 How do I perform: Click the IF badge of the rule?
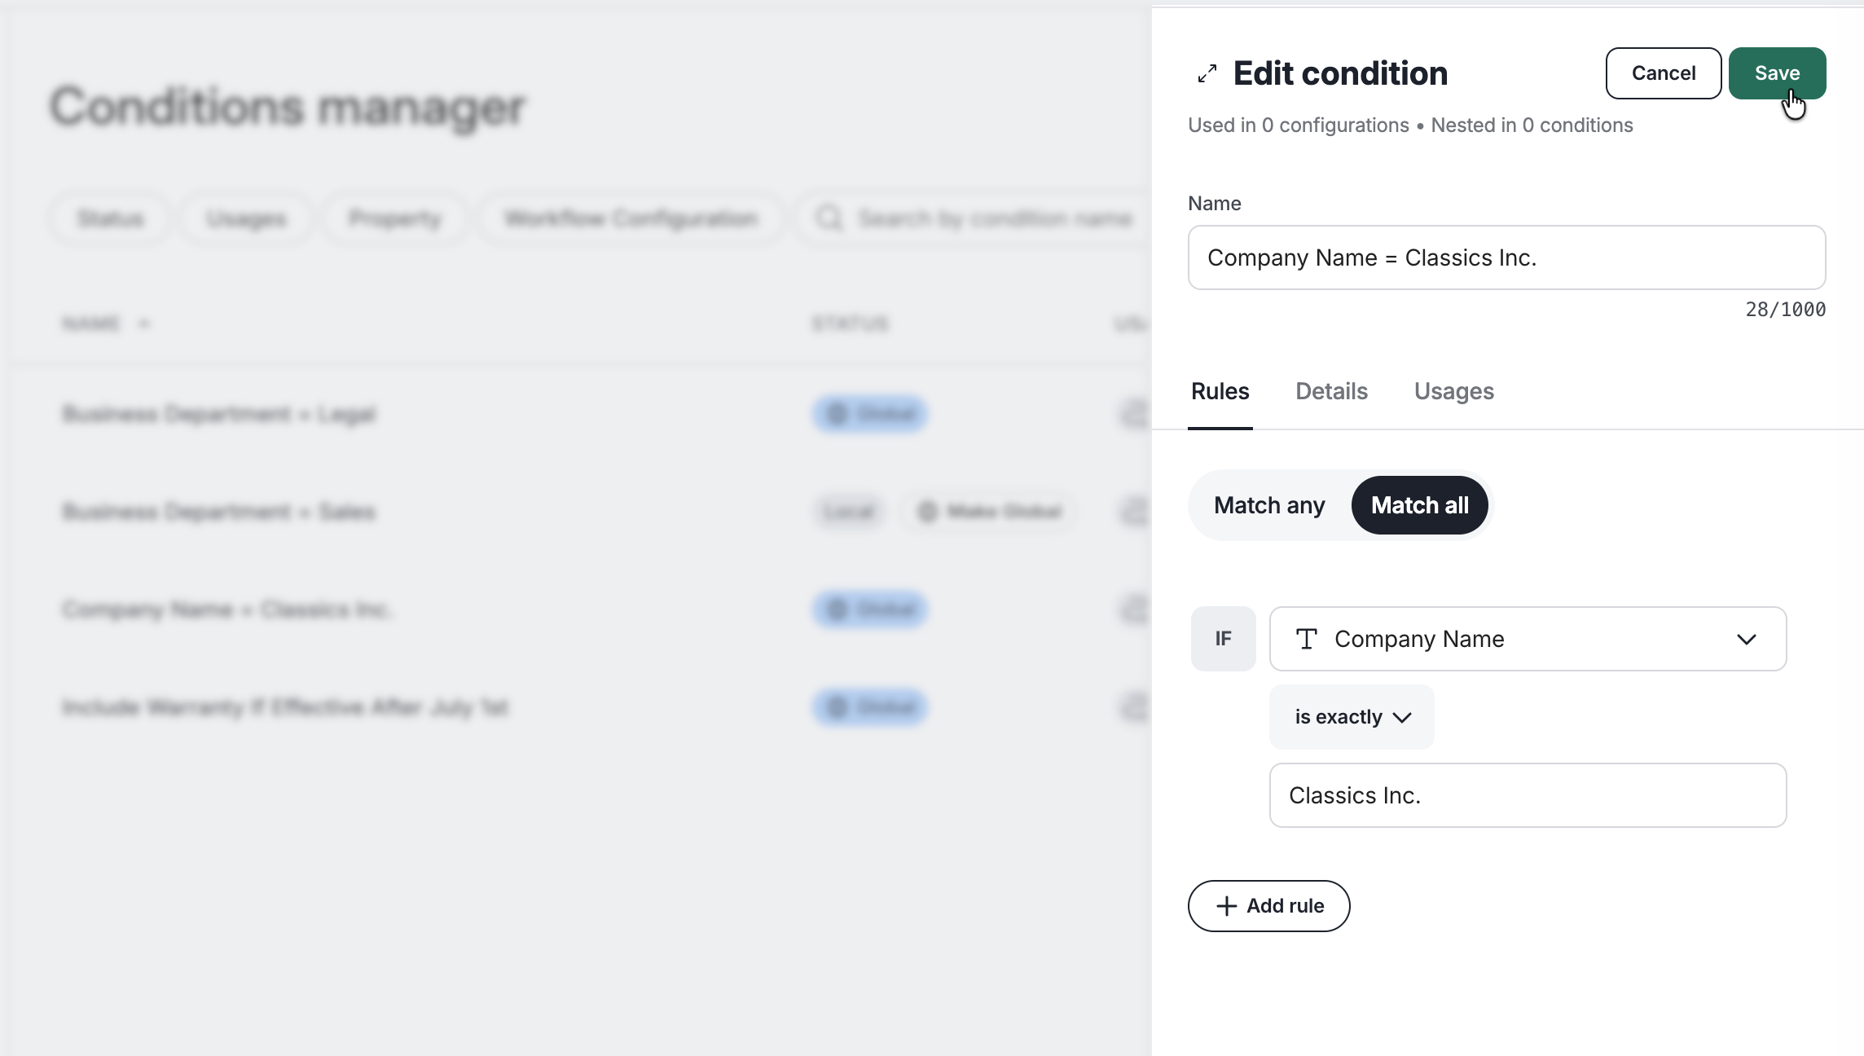click(1223, 639)
